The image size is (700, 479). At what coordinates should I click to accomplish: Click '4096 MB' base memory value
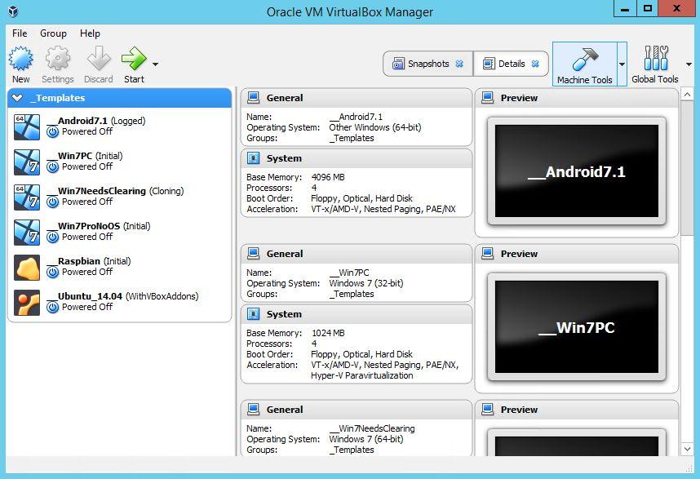[x=328, y=177]
